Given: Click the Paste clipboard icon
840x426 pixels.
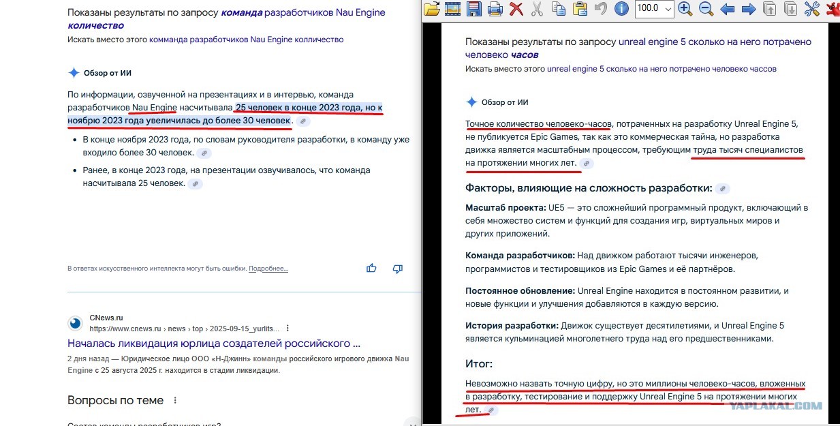Looking at the screenshot, I should coord(579,9).
